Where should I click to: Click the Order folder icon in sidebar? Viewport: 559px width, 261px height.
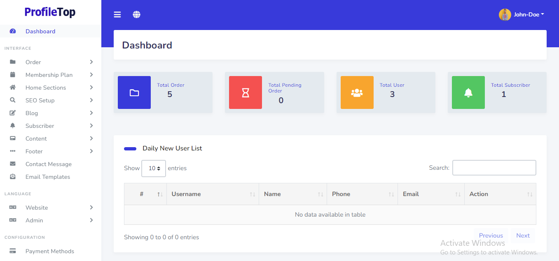coord(13,62)
